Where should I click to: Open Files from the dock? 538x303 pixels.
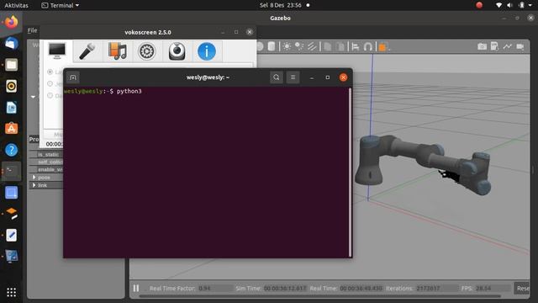(11, 65)
